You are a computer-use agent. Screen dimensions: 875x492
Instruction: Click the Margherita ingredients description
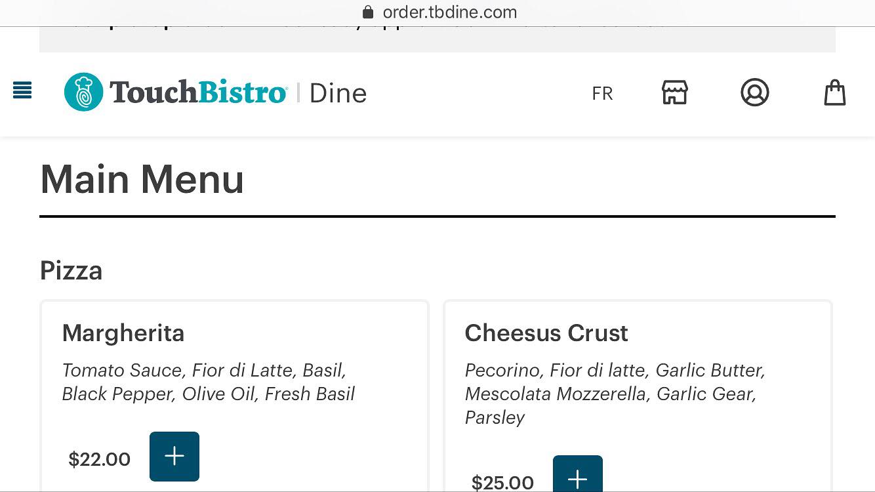[208, 382]
